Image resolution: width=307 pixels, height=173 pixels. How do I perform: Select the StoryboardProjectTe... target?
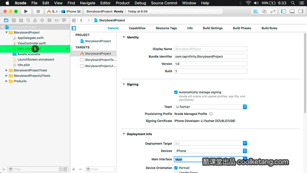(98, 60)
